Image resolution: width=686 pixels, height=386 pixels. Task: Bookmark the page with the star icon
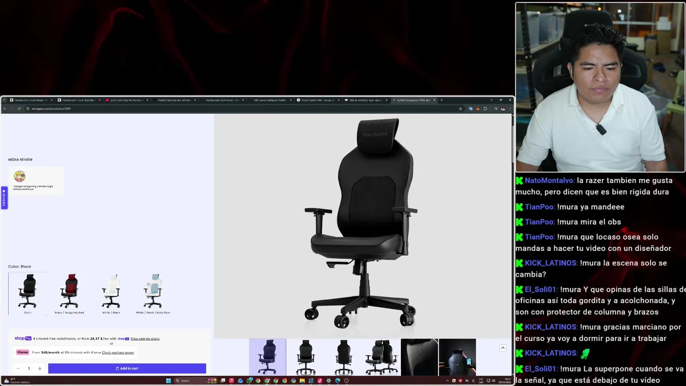(460, 109)
